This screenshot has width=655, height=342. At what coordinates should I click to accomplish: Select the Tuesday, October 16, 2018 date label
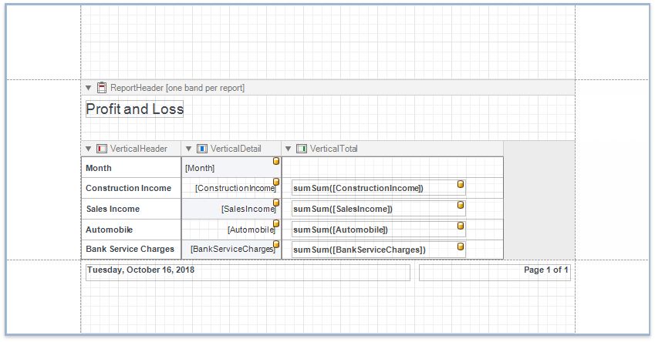pyautogui.click(x=247, y=273)
